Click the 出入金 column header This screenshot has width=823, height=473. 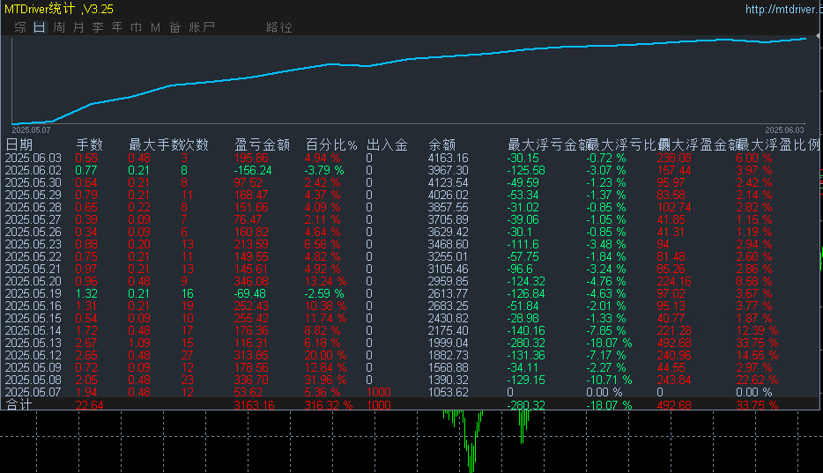pyautogui.click(x=387, y=144)
